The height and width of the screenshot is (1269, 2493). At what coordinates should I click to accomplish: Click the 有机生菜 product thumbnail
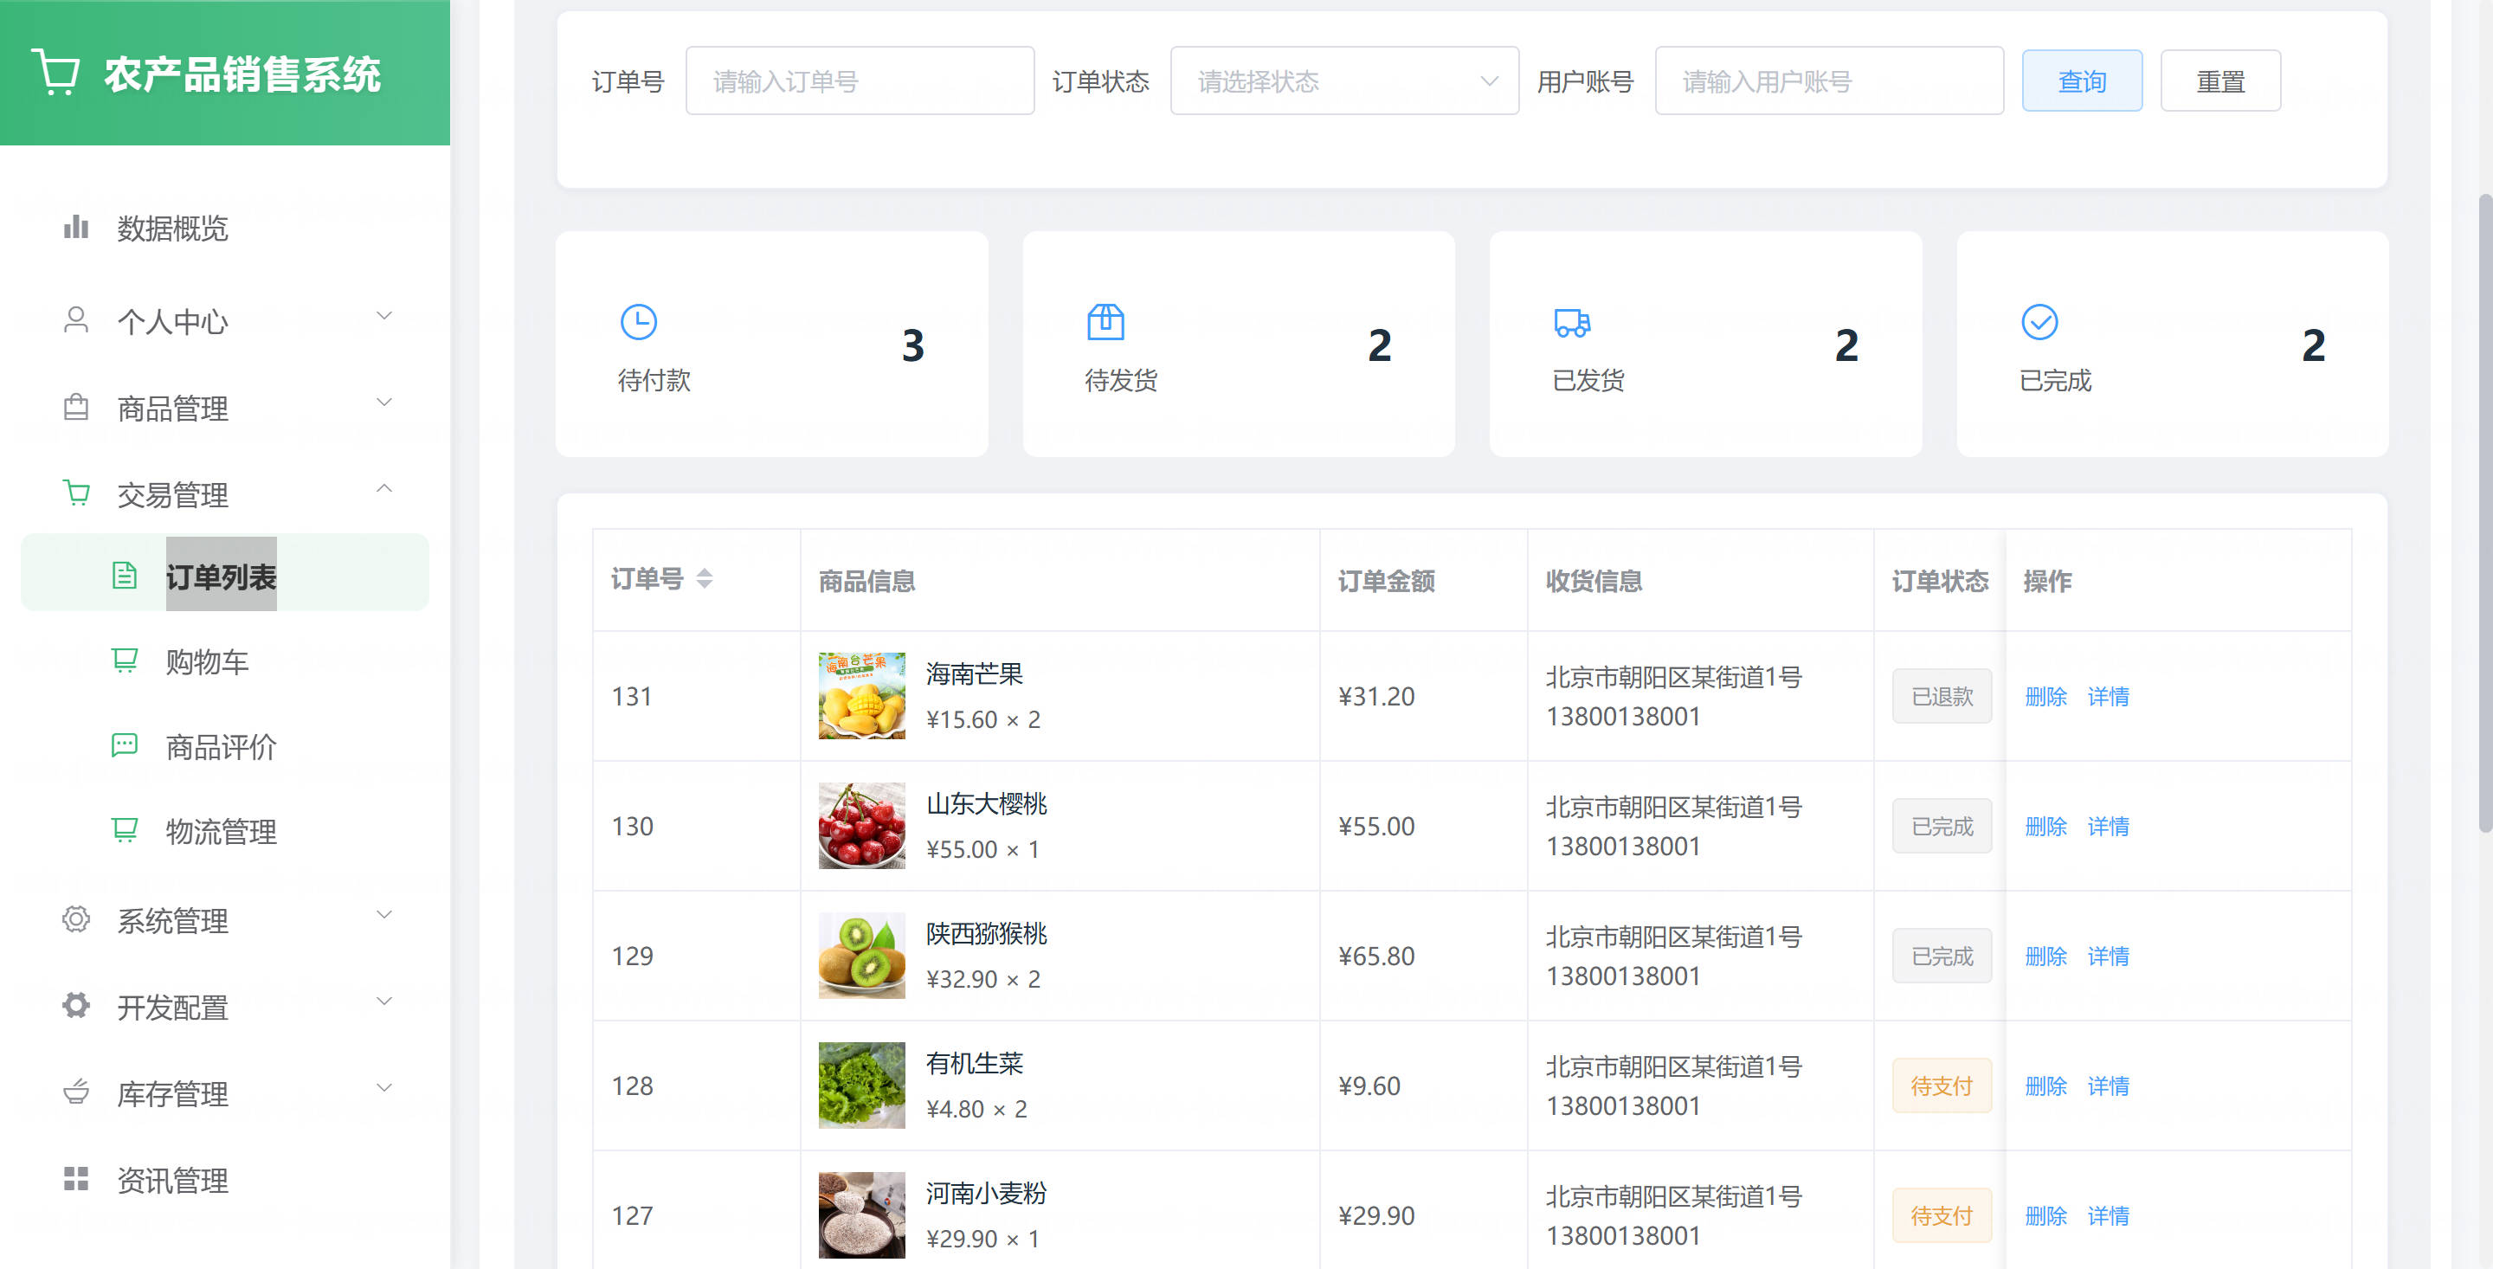coord(861,1085)
